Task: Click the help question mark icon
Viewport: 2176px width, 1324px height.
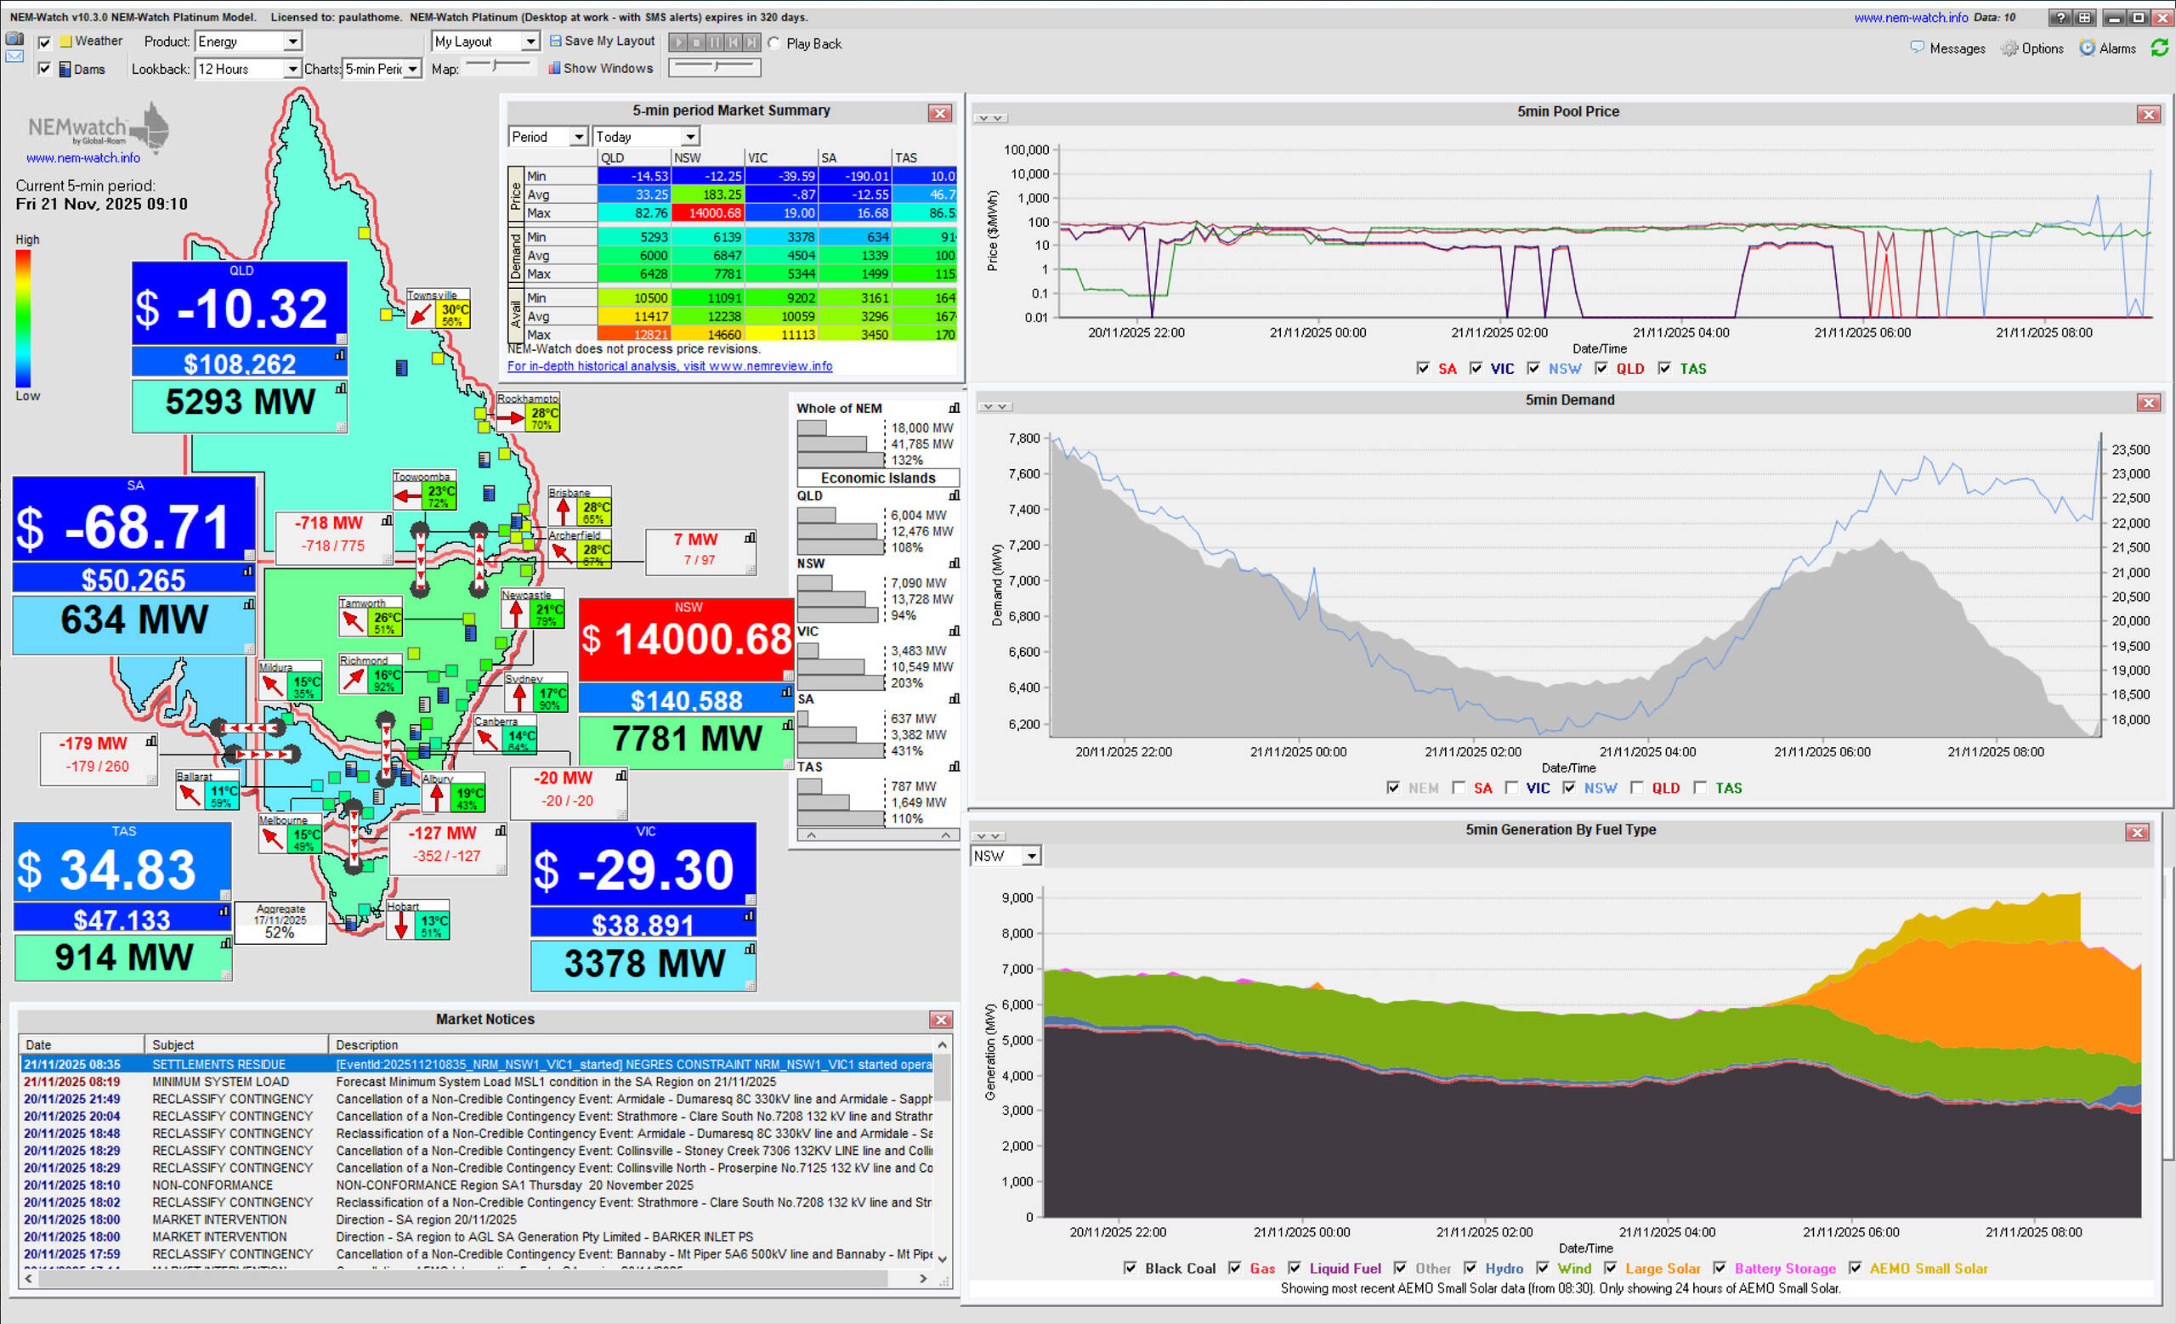Action: click(2060, 18)
